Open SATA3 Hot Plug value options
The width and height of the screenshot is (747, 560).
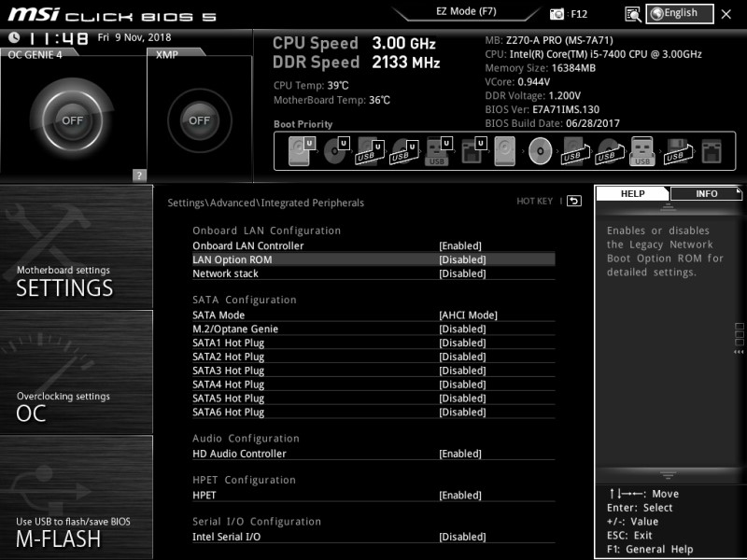point(462,371)
